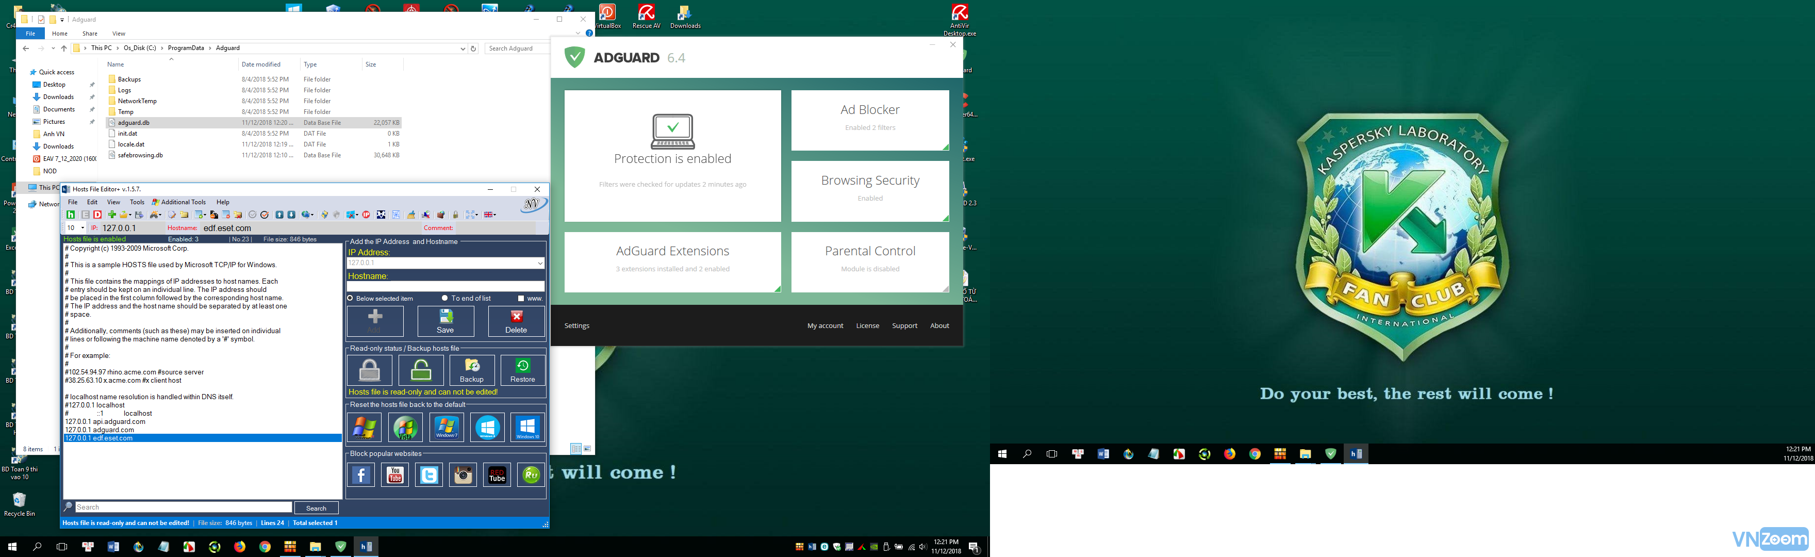Reset hosts to the Windows 10 default
Viewport: 1815px width, 557px height.
point(527,427)
